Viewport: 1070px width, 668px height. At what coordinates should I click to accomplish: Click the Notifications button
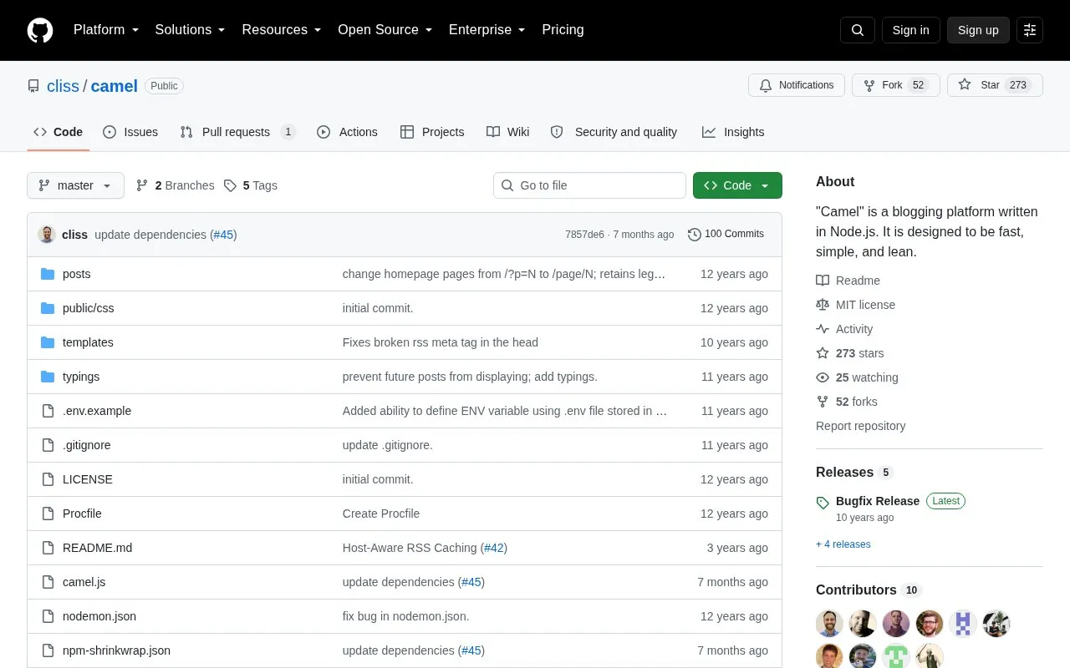(x=797, y=85)
